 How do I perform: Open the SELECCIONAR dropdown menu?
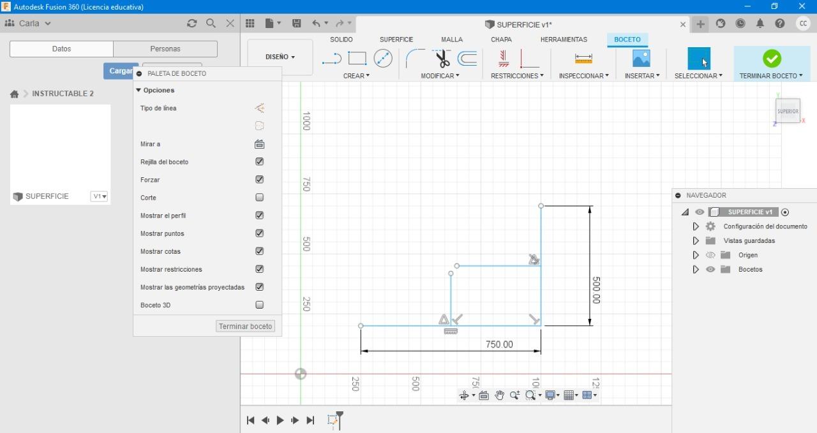point(698,76)
